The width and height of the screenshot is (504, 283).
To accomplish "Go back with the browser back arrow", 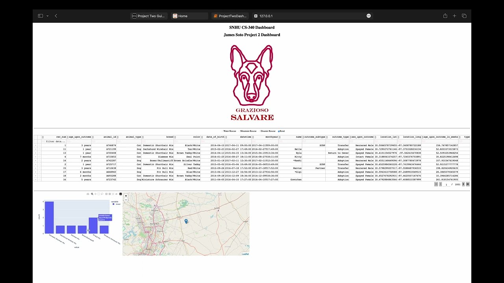I will (56, 16).
